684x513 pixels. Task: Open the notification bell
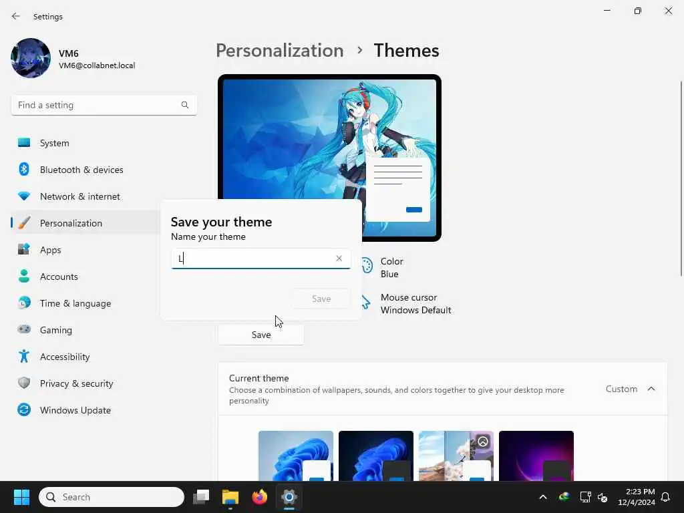click(666, 497)
